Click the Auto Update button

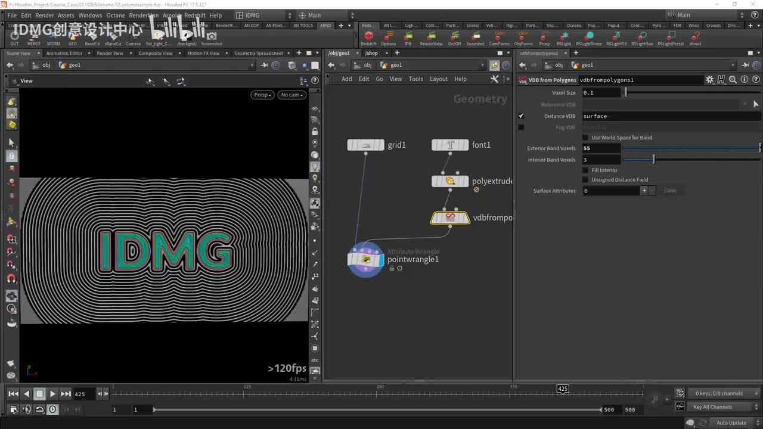click(x=731, y=423)
